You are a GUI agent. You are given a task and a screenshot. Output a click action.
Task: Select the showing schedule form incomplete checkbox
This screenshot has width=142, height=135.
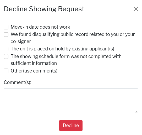point(6,56)
